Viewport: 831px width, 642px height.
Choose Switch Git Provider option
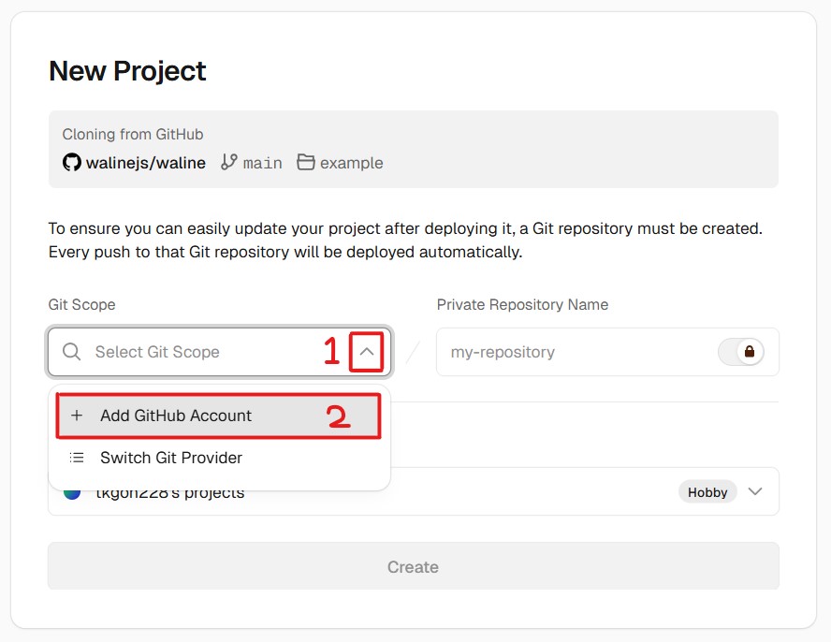171,458
